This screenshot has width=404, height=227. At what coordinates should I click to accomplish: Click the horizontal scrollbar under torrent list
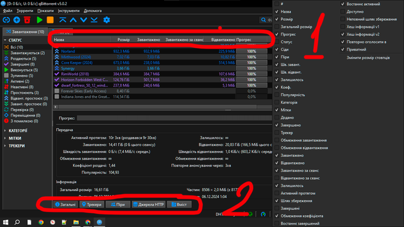tap(157, 107)
